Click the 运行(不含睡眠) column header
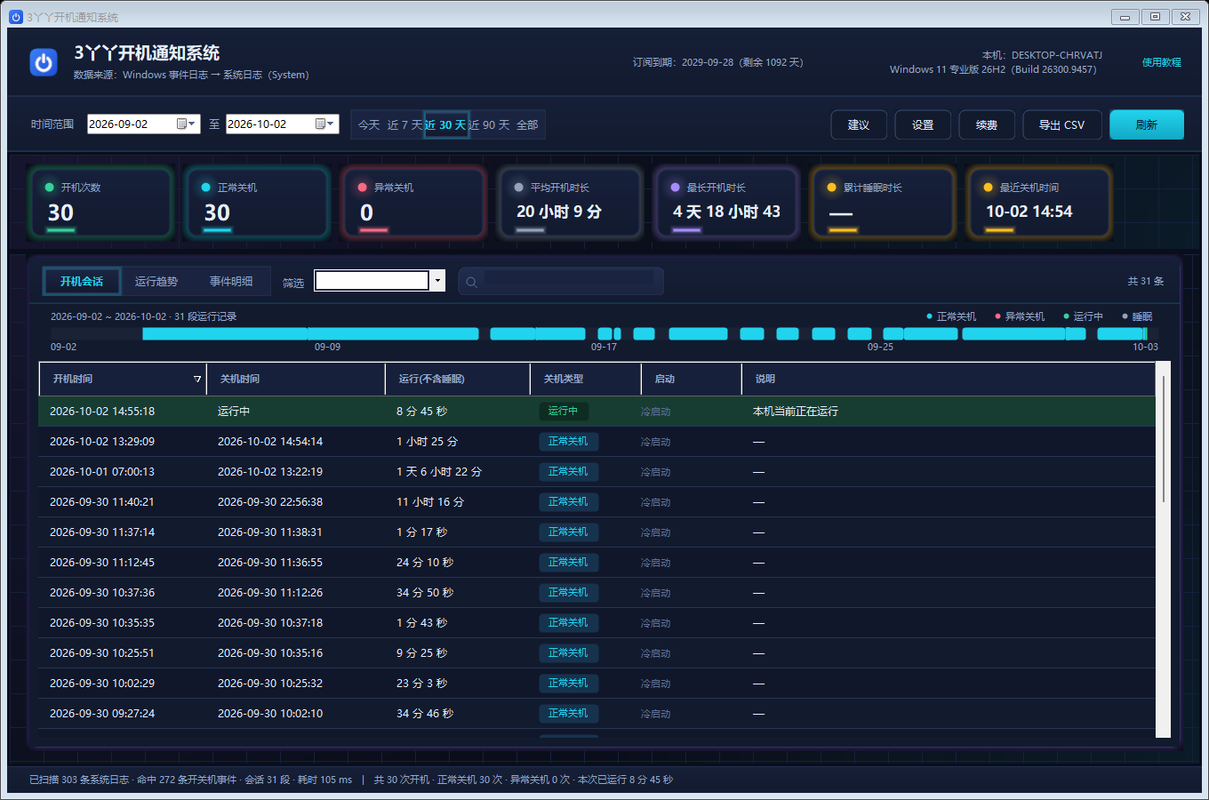 tap(458, 379)
